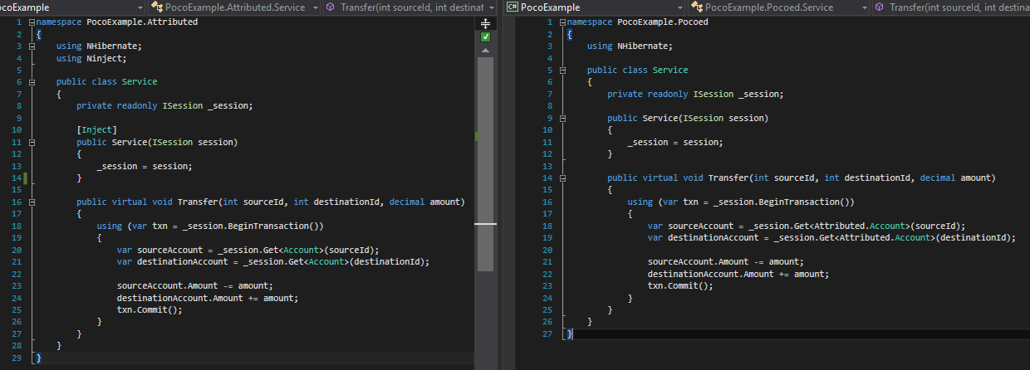Click 'txn.Commit();' in right pane
1030x370 pixels.
click(x=680, y=286)
